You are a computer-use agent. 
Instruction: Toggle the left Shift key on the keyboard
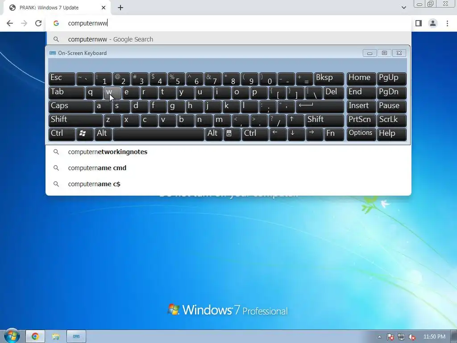[x=76, y=121]
